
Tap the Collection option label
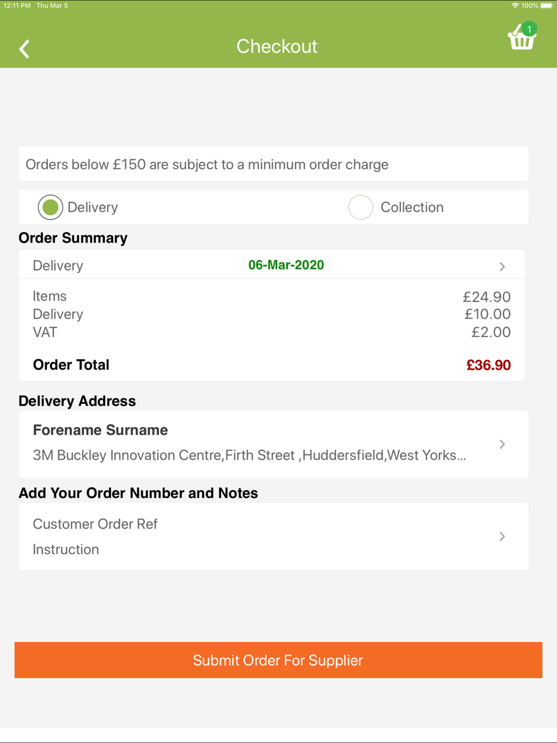pyautogui.click(x=412, y=207)
